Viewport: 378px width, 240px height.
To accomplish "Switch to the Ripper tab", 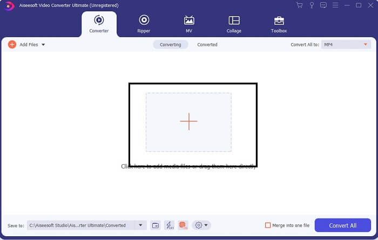I will pyautogui.click(x=144, y=24).
